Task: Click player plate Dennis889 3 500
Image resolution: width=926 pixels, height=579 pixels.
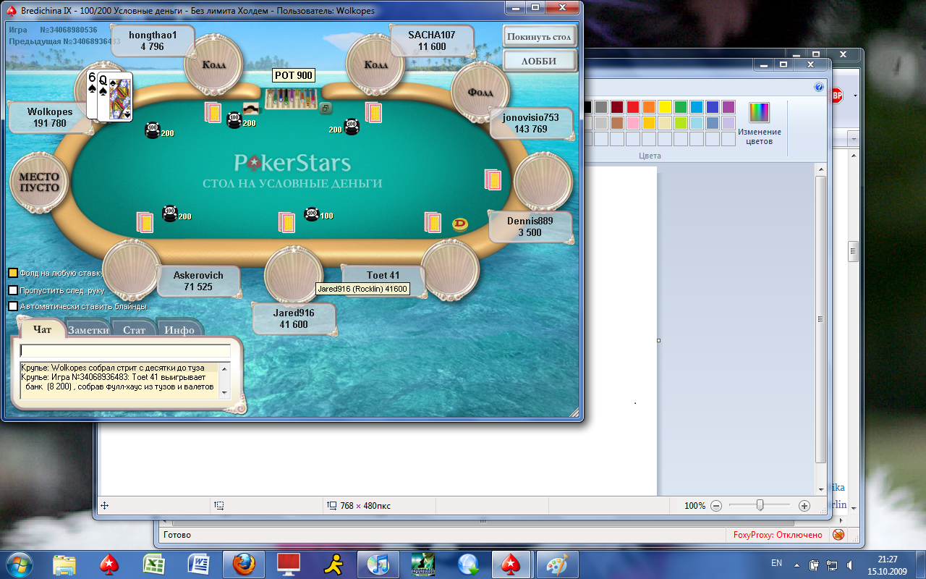Action: (x=530, y=227)
